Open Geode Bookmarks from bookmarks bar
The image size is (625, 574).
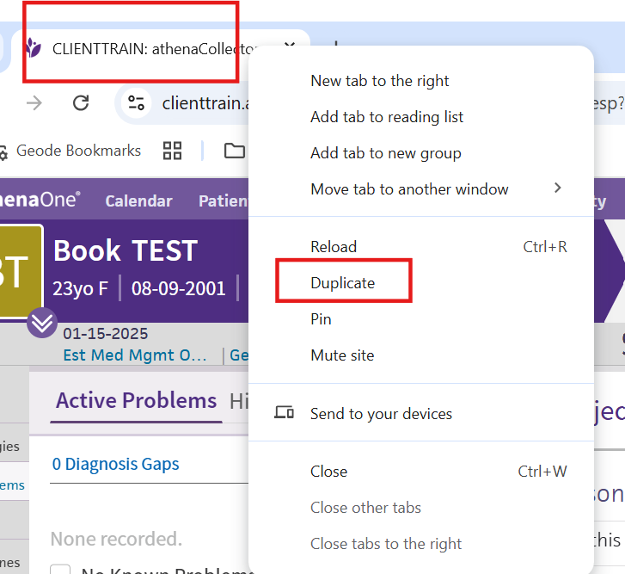point(78,151)
